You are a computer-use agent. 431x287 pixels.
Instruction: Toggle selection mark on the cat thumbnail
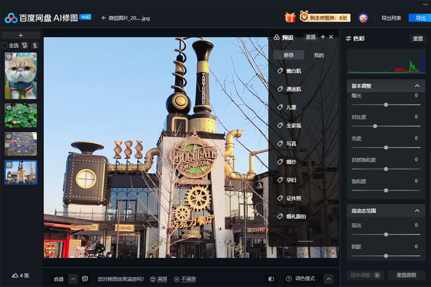coord(9,55)
